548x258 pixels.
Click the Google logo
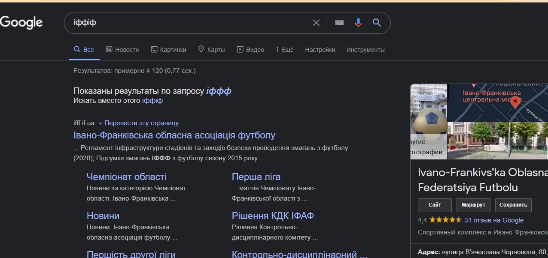[x=21, y=22]
